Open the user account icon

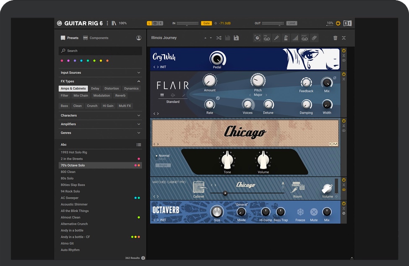coord(139,38)
